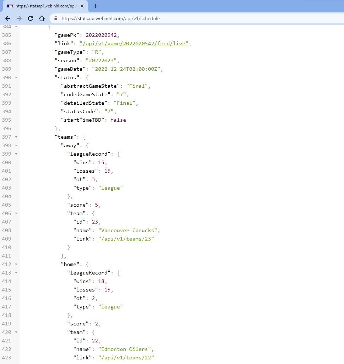
Task: Go to the browser home page
Action: coord(42,18)
